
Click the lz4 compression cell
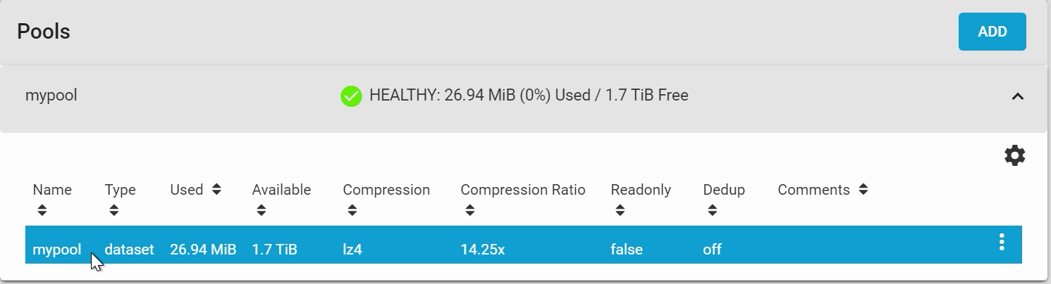tap(352, 250)
